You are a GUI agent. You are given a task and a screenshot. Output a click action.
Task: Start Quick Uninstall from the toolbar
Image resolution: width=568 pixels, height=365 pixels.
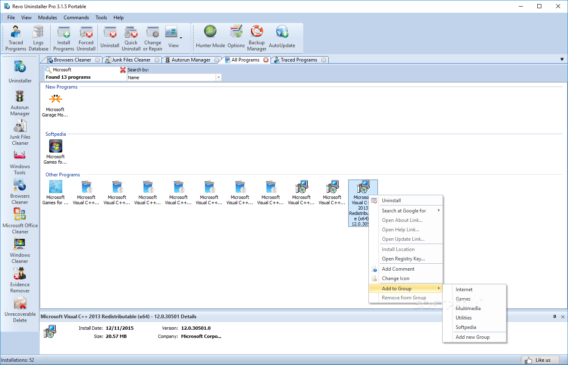click(131, 38)
